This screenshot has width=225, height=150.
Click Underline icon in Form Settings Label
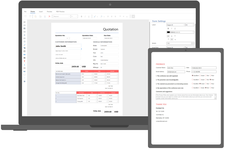(175, 28)
